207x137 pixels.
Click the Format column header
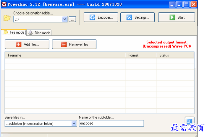pos(140,55)
